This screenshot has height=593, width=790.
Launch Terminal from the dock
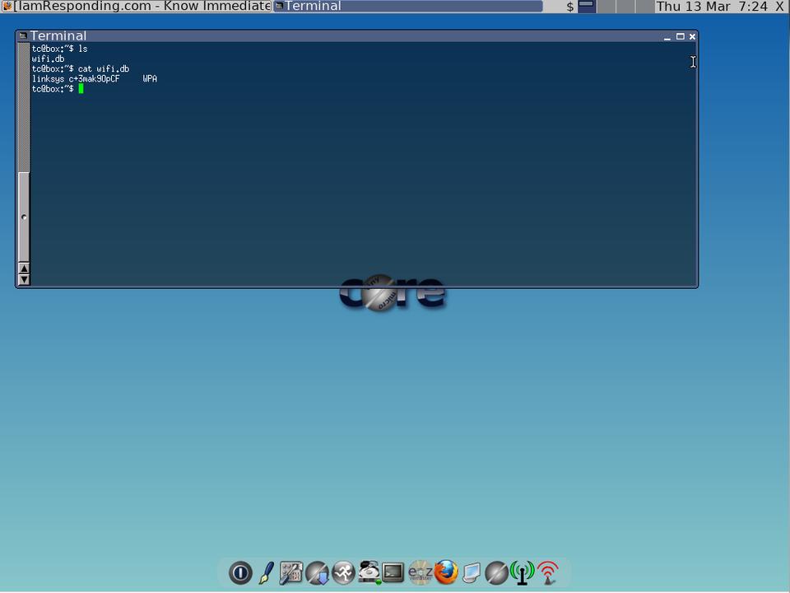click(x=393, y=573)
